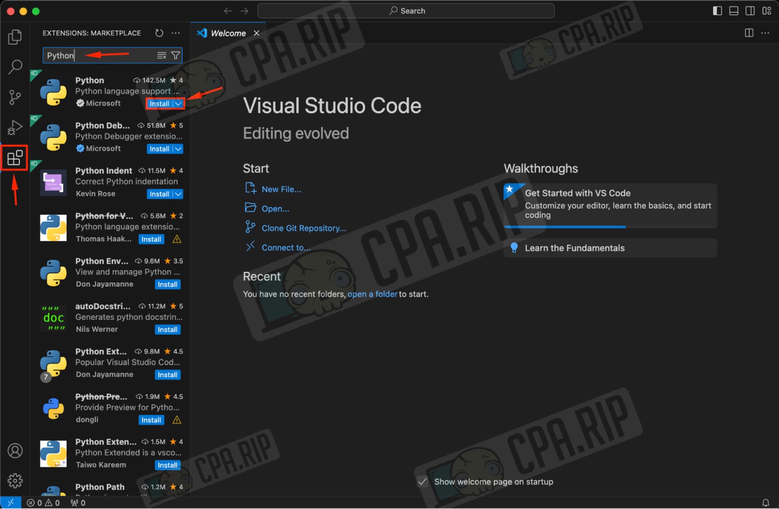The width and height of the screenshot is (779, 509).
Task: Expand Python extension install dropdown arrow
Action: [178, 103]
